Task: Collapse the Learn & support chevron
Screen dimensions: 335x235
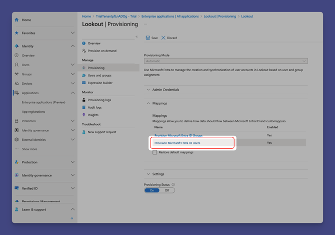Action: (72, 209)
